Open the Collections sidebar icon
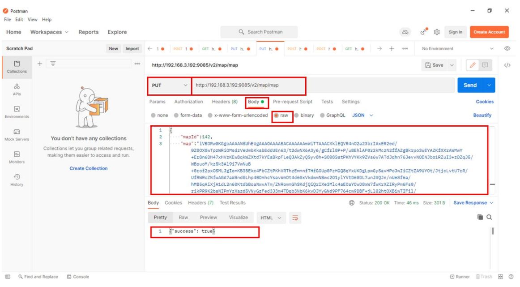The image size is (520, 287). click(17, 66)
